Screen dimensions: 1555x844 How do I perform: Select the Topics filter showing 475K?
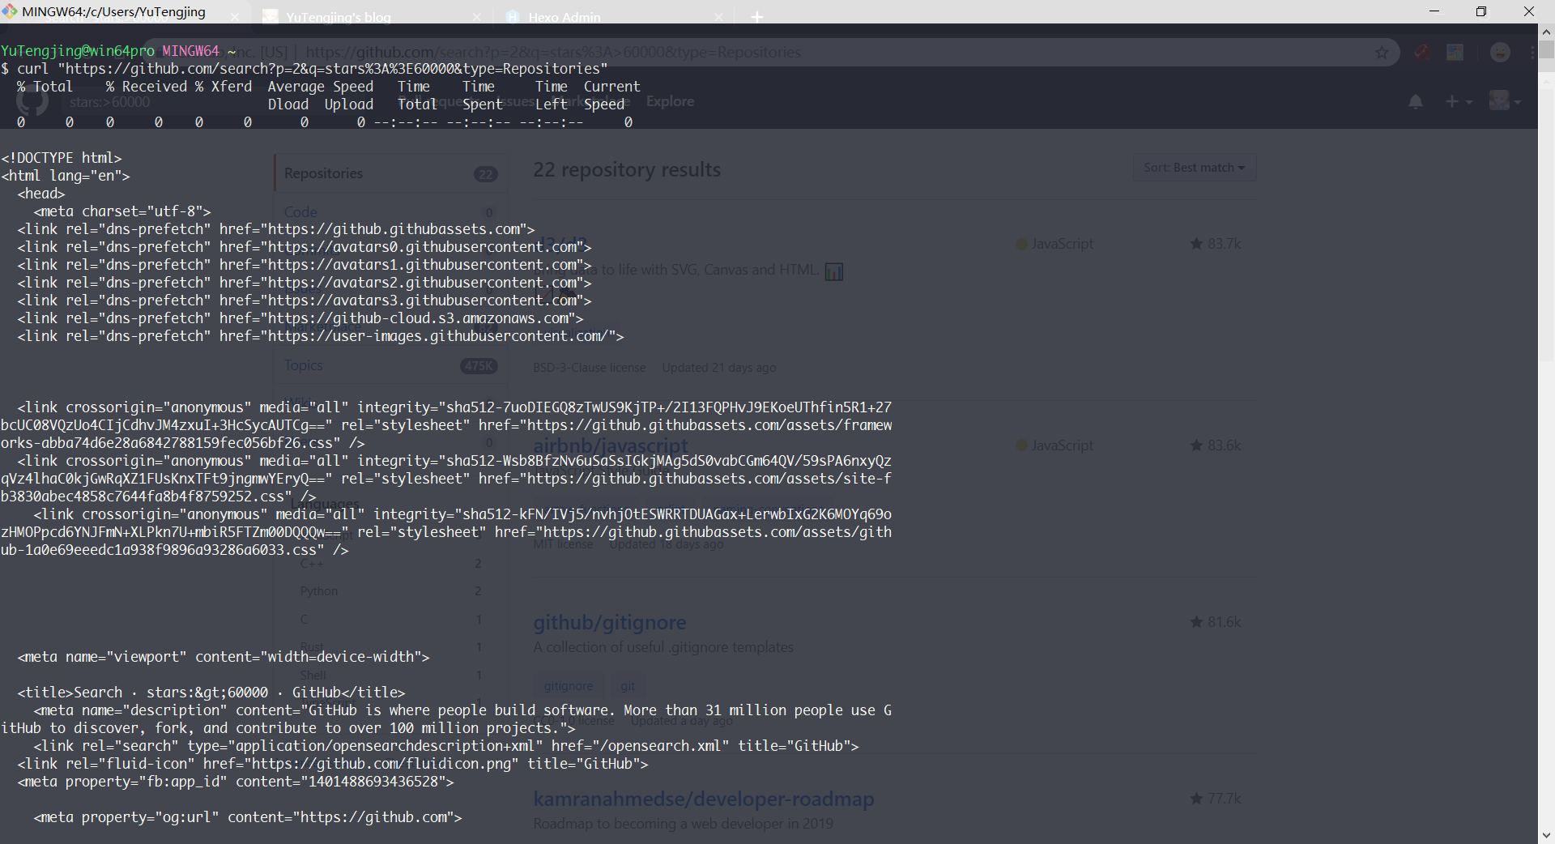click(391, 366)
